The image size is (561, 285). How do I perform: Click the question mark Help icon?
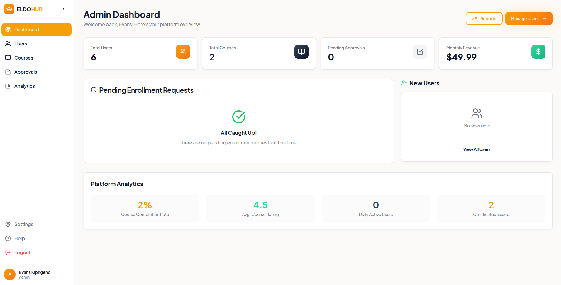click(8, 238)
